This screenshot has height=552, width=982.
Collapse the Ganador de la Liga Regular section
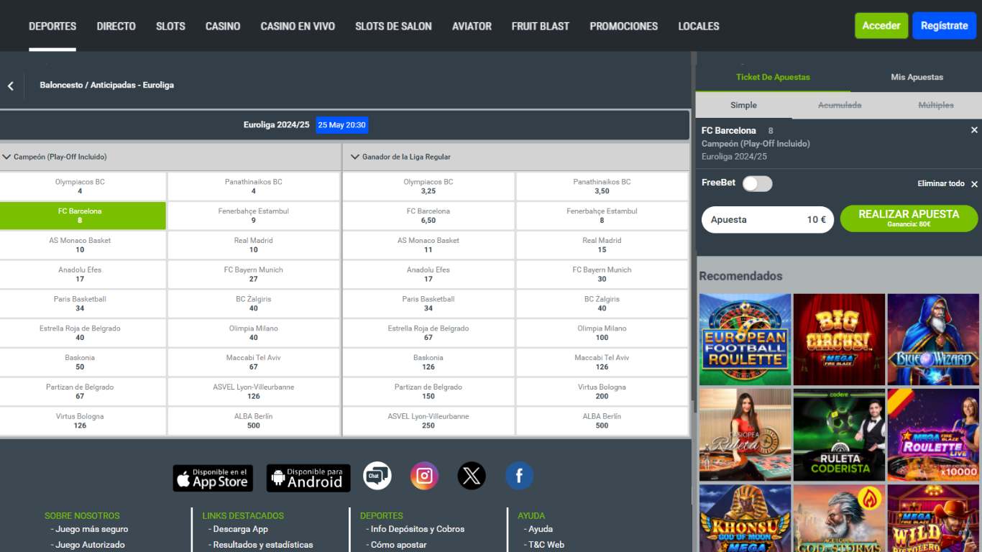click(354, 157)
